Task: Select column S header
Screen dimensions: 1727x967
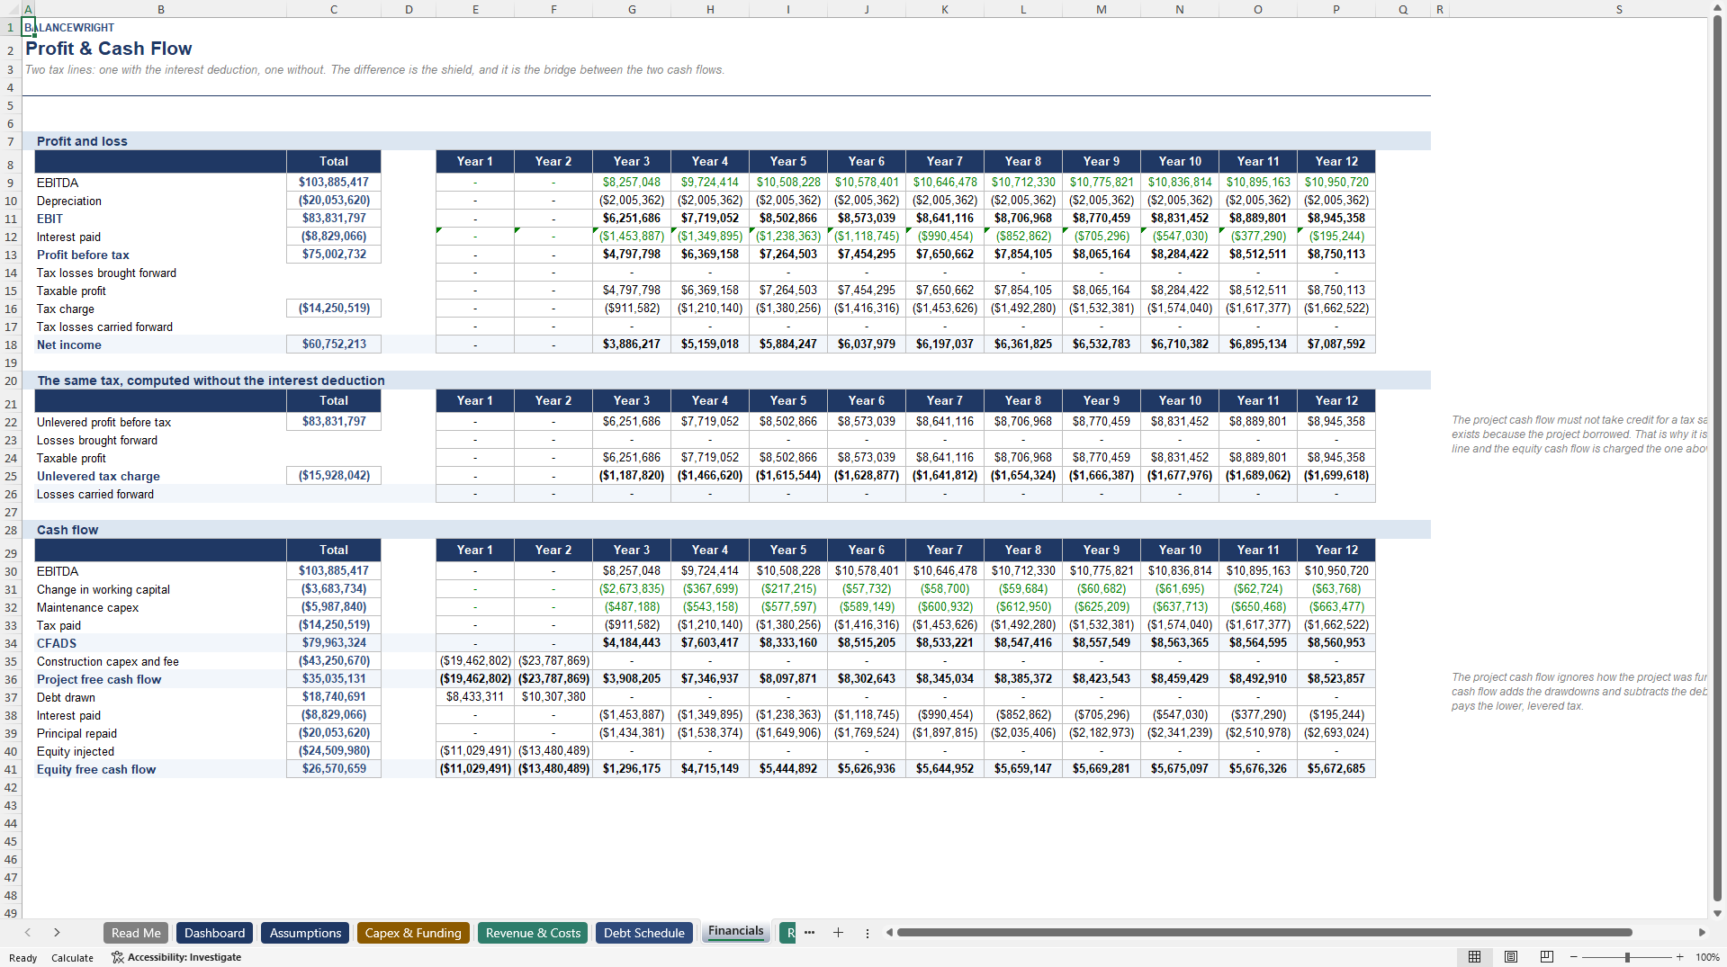Action: point(1619,9)
